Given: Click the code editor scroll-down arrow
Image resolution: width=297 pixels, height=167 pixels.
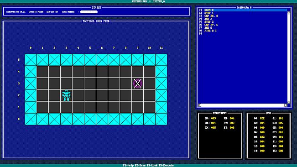Looking at the screenshot, I should 289,102.
